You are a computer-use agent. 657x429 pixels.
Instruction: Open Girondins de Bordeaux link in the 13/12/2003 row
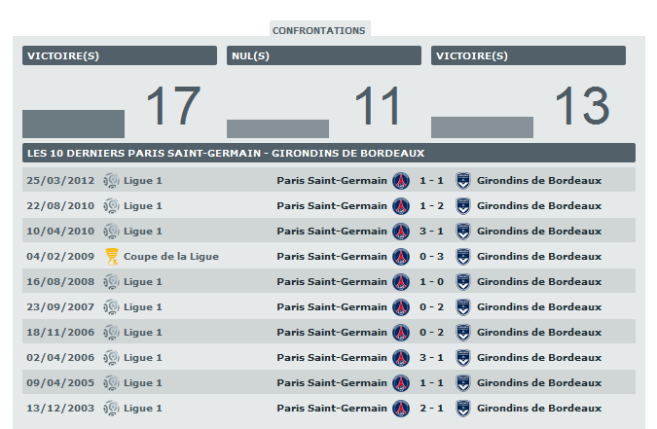[539, 408]
